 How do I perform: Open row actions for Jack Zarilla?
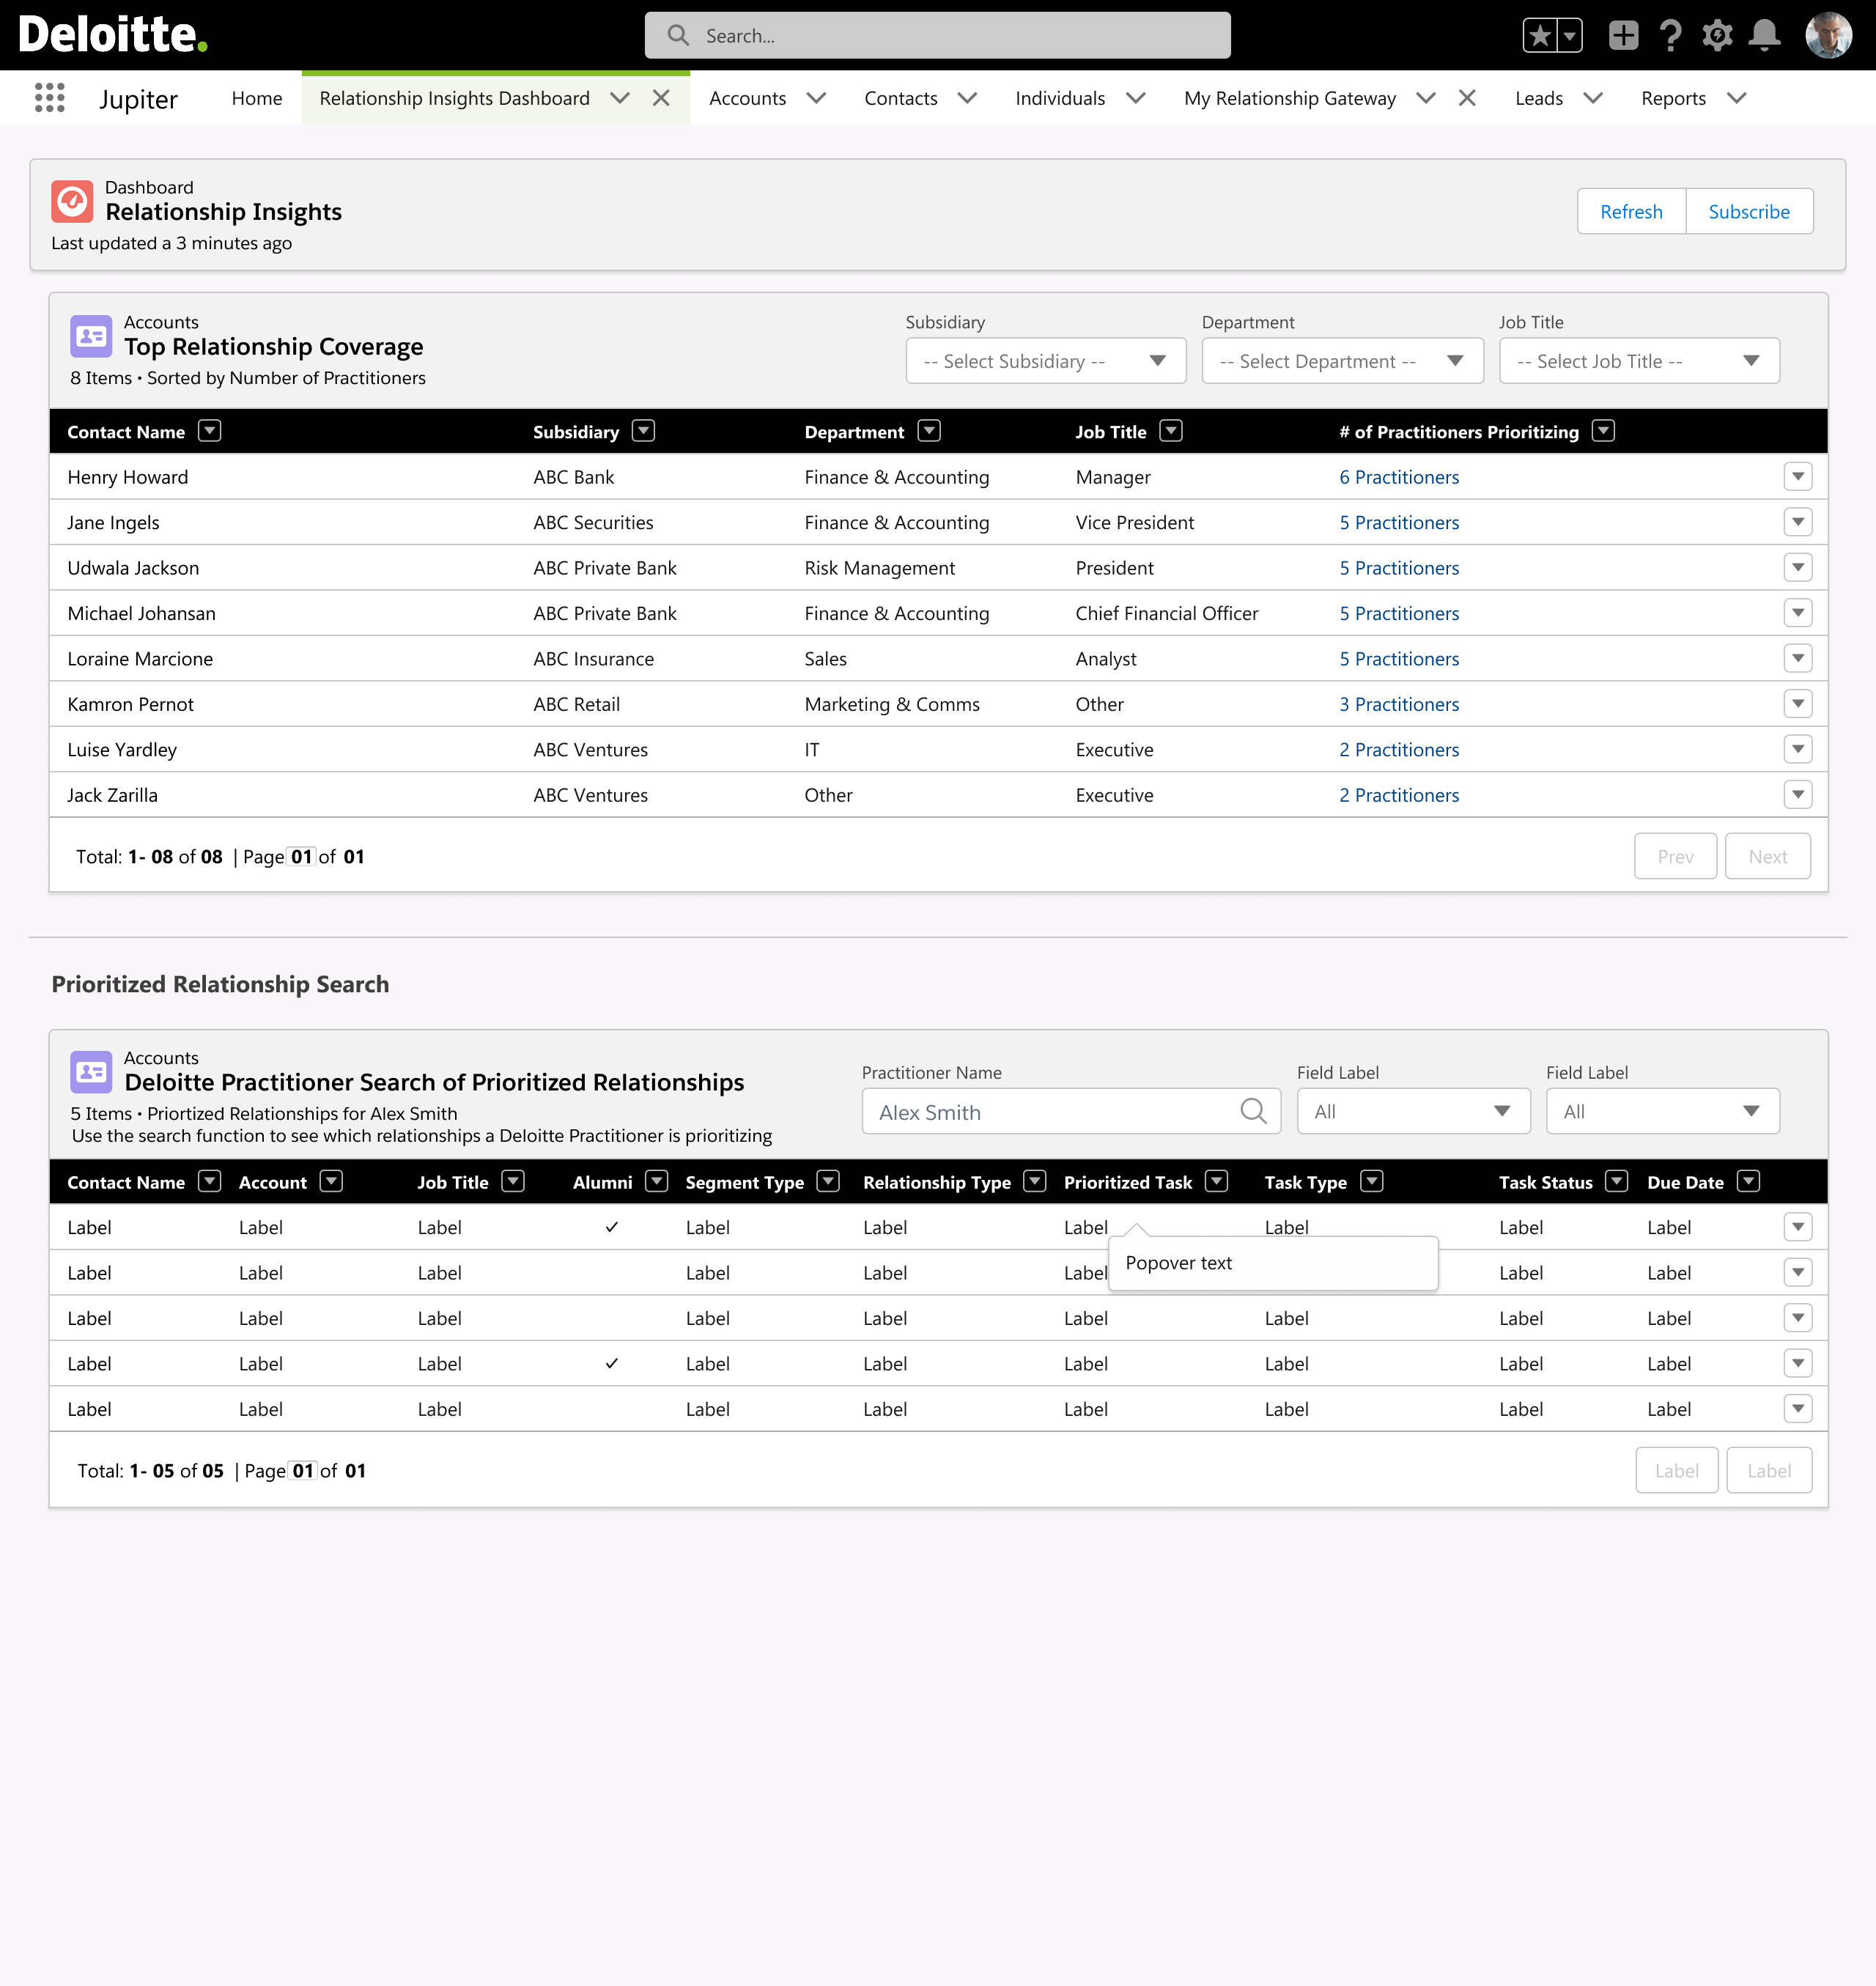(x=1798, y=795)
